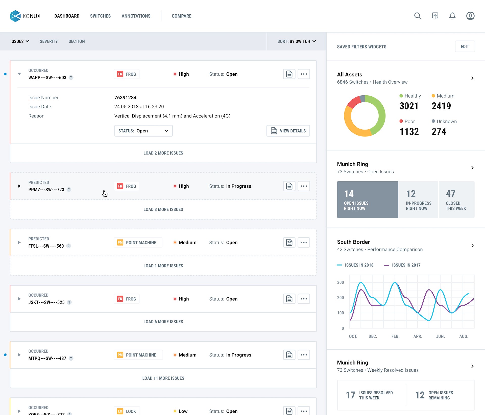
Task: Click the upload/export icon in header
Action: [435, 16]
